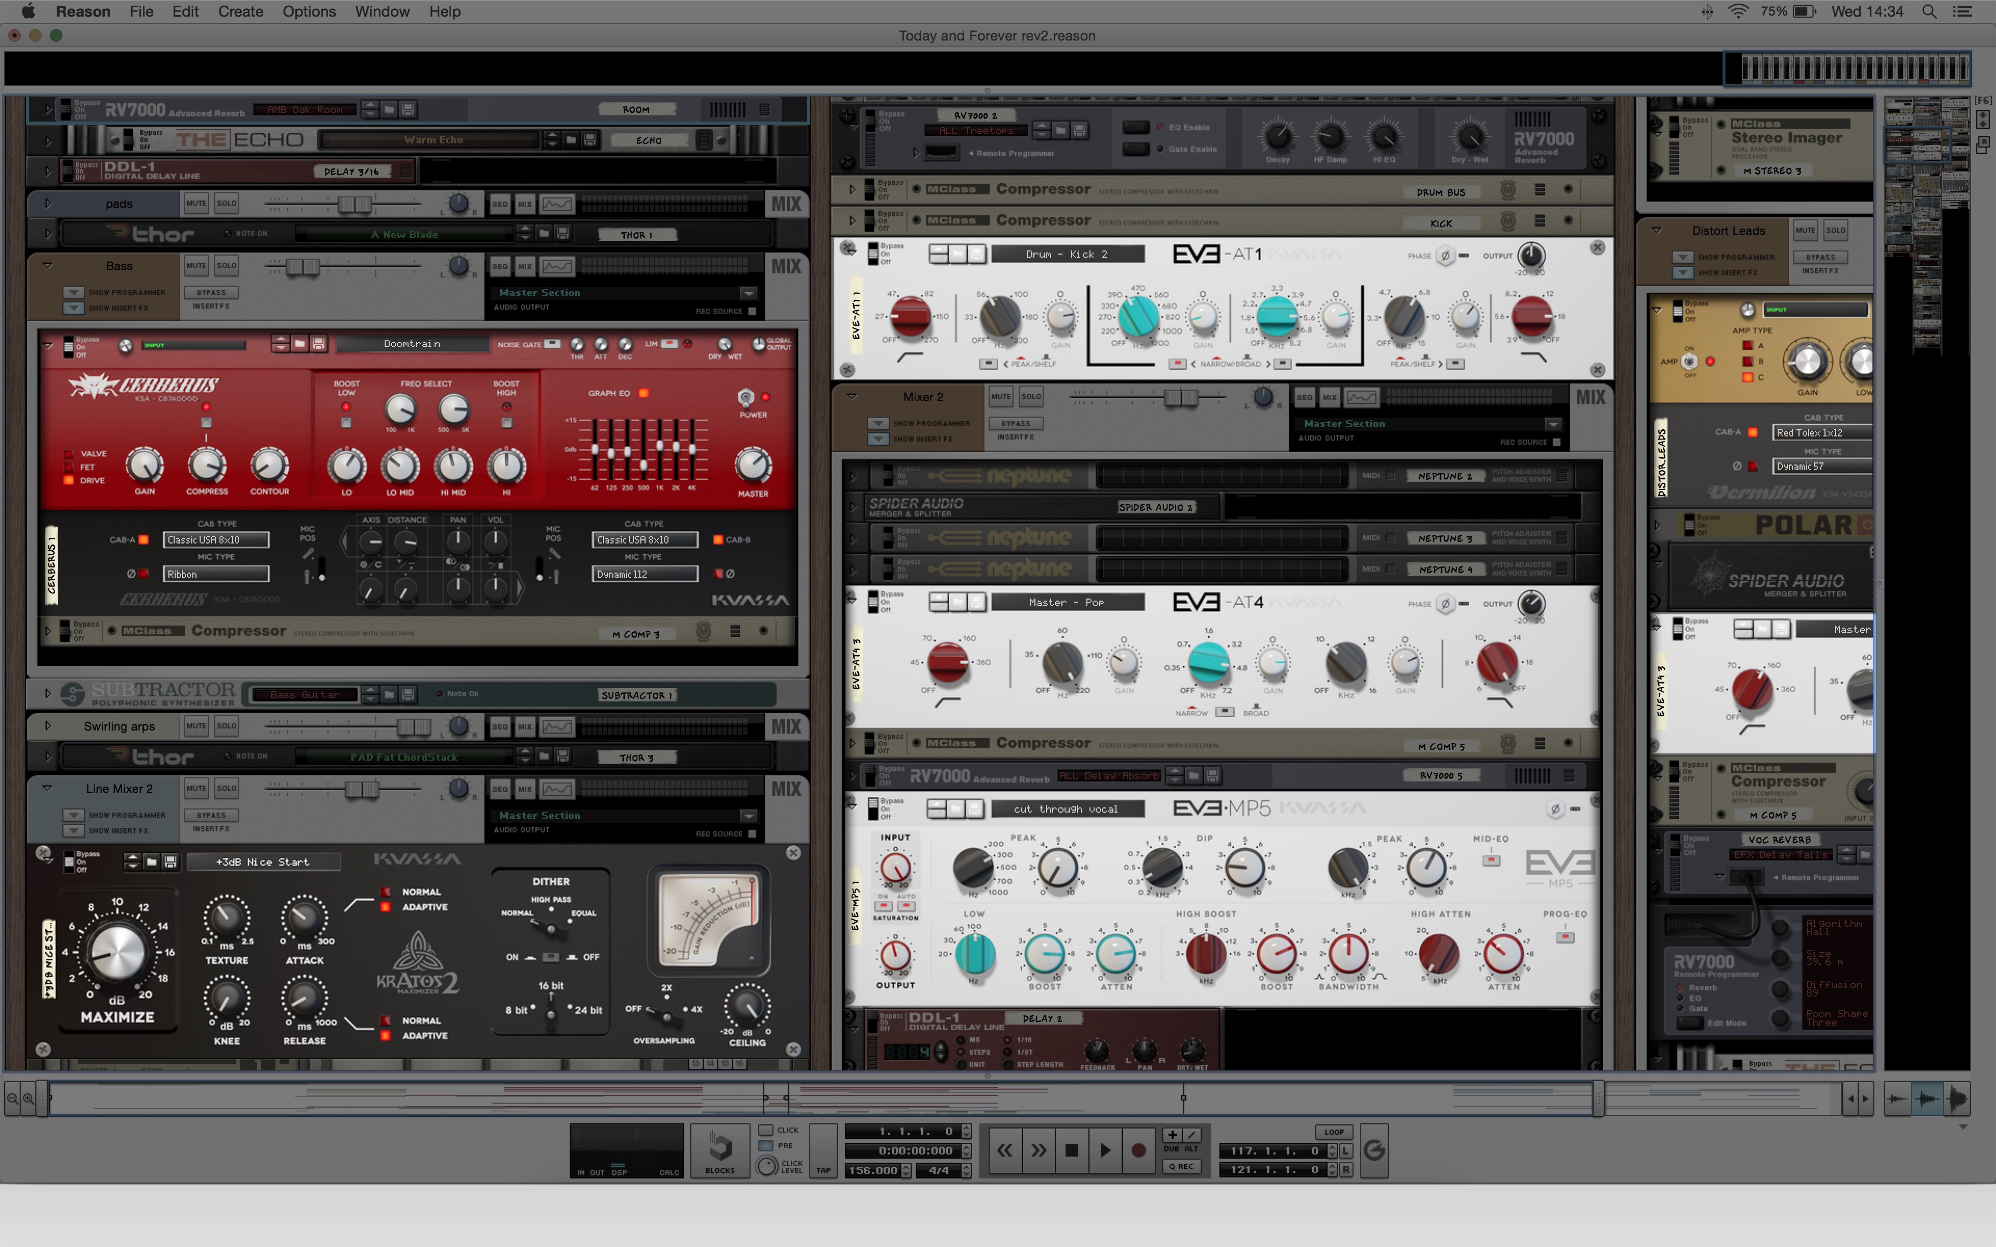Image resolution: width=1996 pixels, height=1247 pixels.
Task: Collapse the Bass mix channel device
Action: point(47,266)
